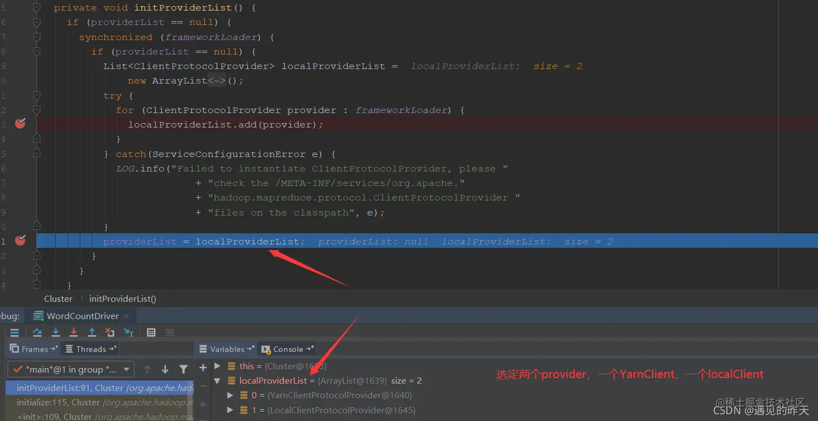The image size is (818, 421).
Task: Click the initProviderList() breadcrumb
Action: 123,298
